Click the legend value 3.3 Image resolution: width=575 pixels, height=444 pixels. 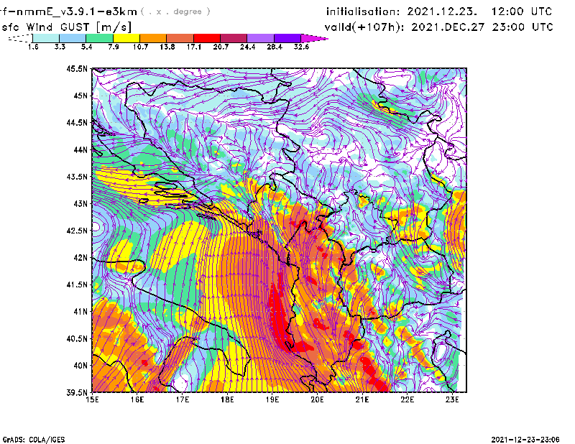60,47
